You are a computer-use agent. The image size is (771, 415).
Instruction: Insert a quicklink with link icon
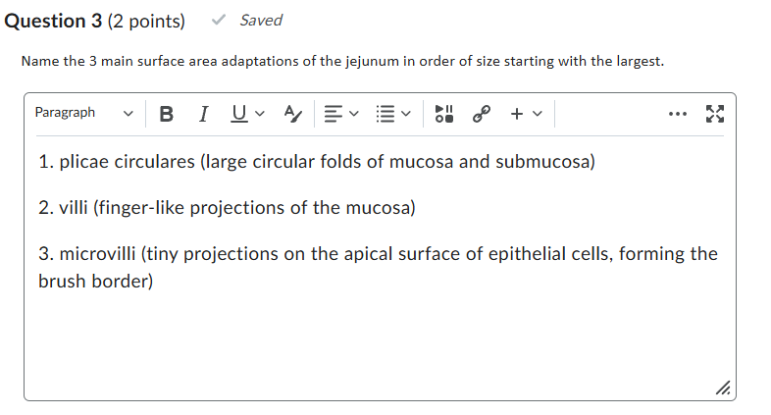tap(482, 114)
